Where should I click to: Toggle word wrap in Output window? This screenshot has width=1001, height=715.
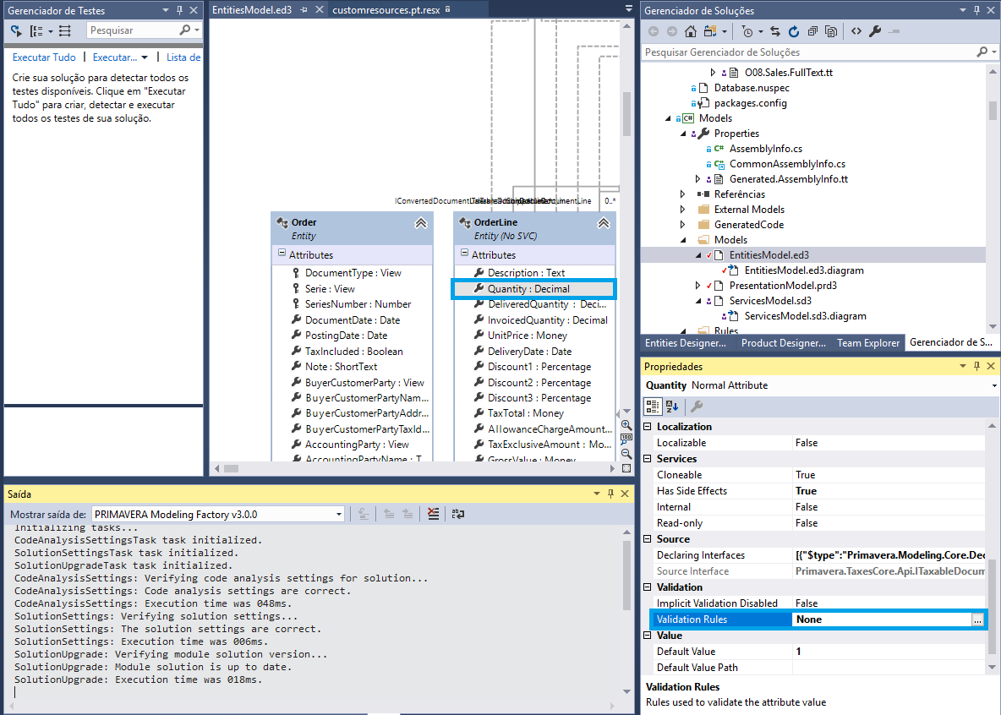pos(457,514)
